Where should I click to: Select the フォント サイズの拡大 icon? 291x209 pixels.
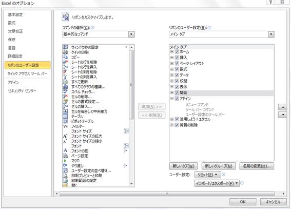coord(65,136)
